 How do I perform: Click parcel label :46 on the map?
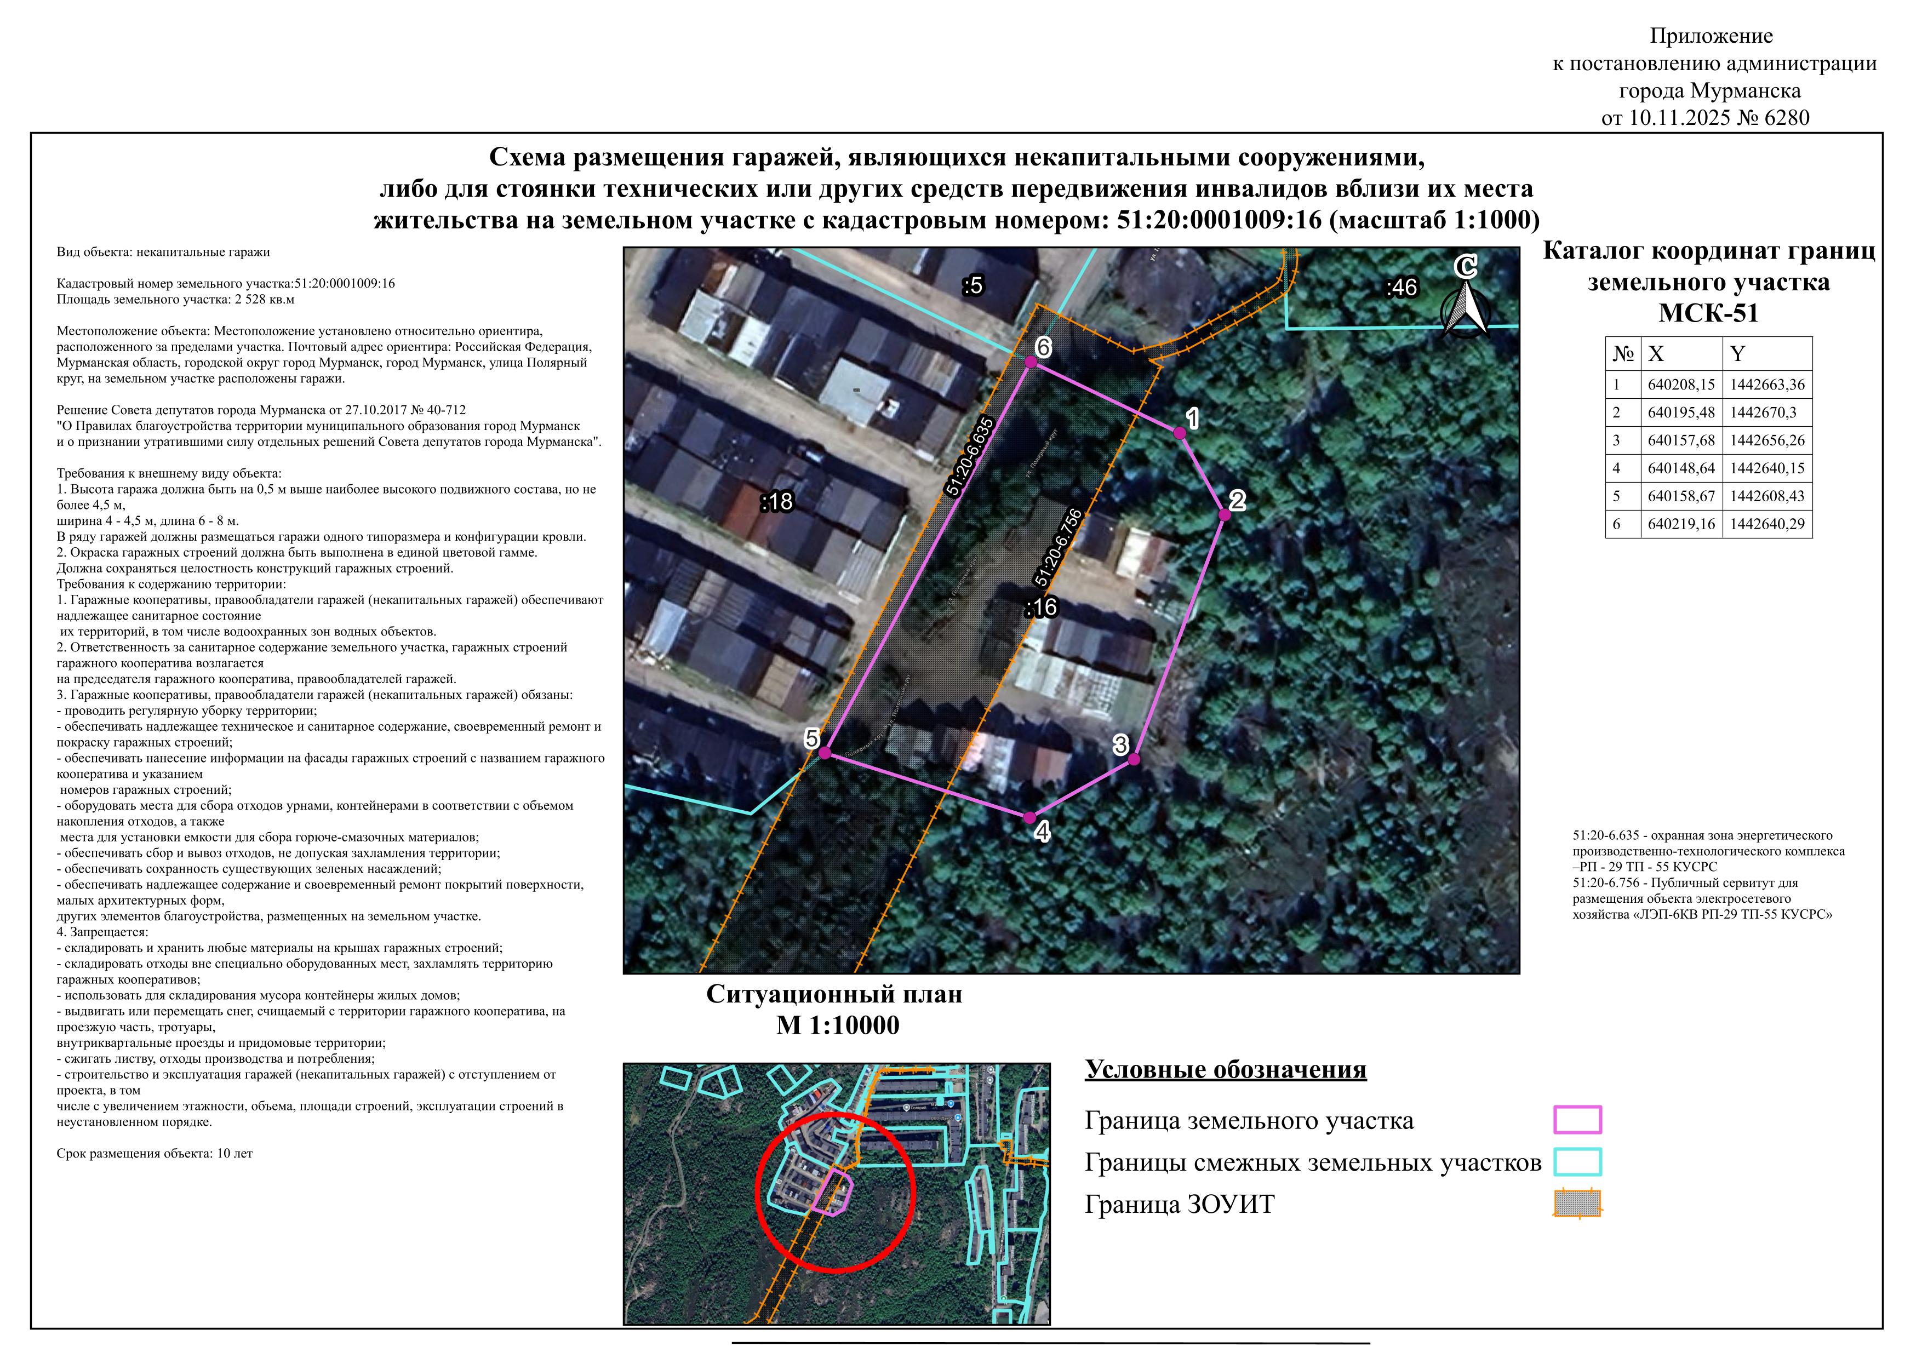(x=1402, y=288)
